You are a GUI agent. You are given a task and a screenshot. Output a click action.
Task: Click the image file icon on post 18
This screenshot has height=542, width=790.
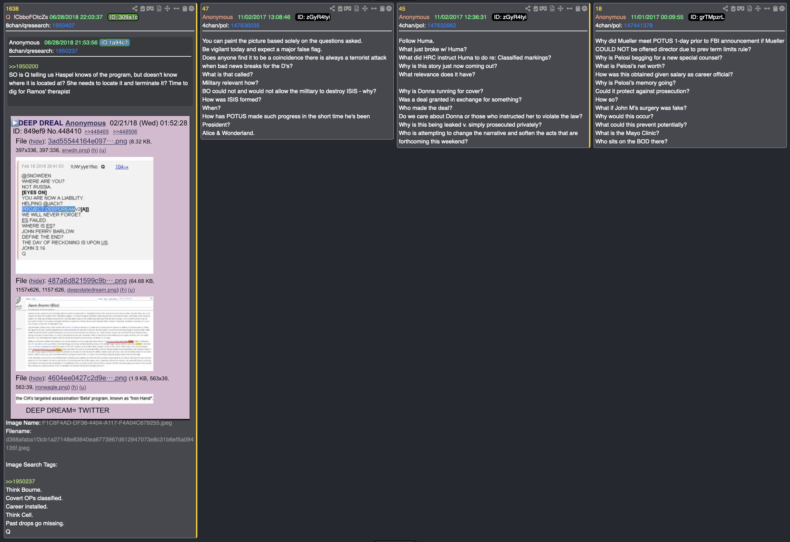749,8
